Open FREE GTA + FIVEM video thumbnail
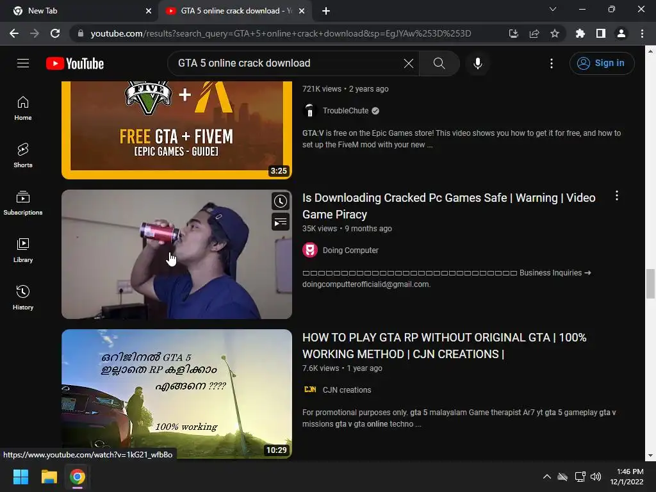Image resolution: width=656 pixels, height=492 pixels. point(177,130)
